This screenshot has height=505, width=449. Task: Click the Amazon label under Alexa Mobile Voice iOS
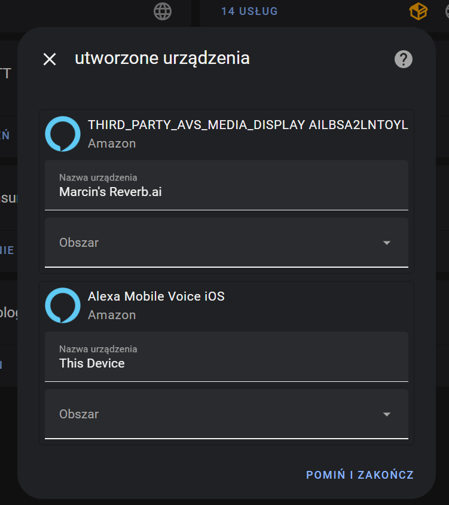pyautogui.click(x=112, y=315)
